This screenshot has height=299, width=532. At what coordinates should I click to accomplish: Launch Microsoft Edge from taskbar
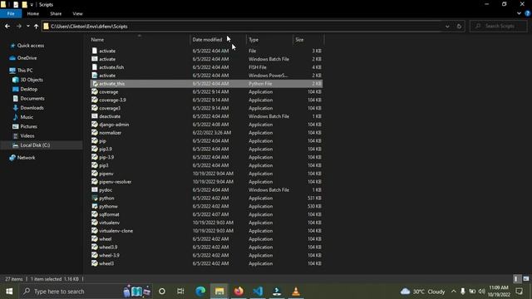(x=200, y=292)
